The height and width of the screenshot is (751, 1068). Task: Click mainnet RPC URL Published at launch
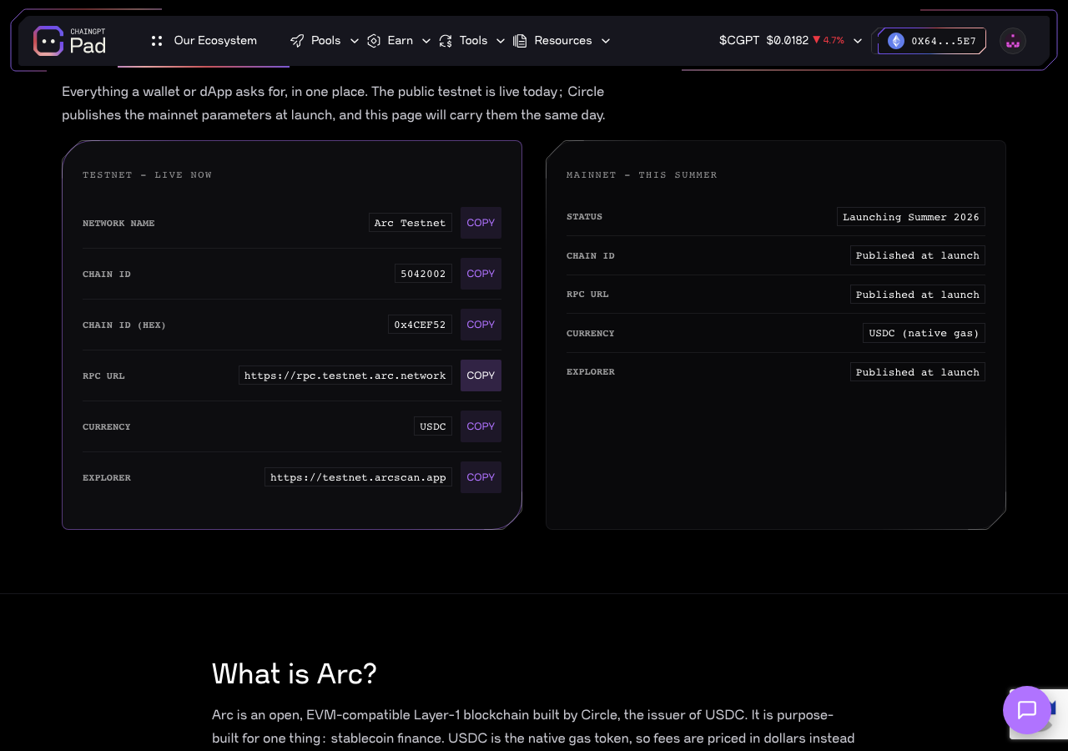(x=918, y=295)
